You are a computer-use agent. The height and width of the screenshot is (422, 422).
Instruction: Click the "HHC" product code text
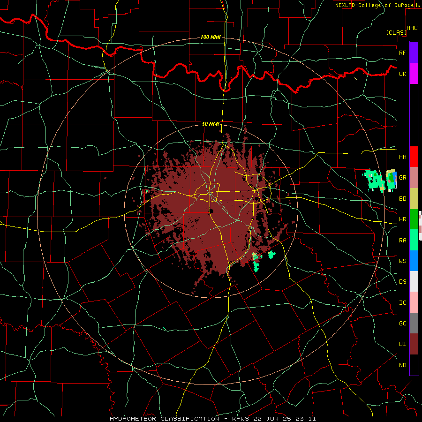click(x=412, y=28)
